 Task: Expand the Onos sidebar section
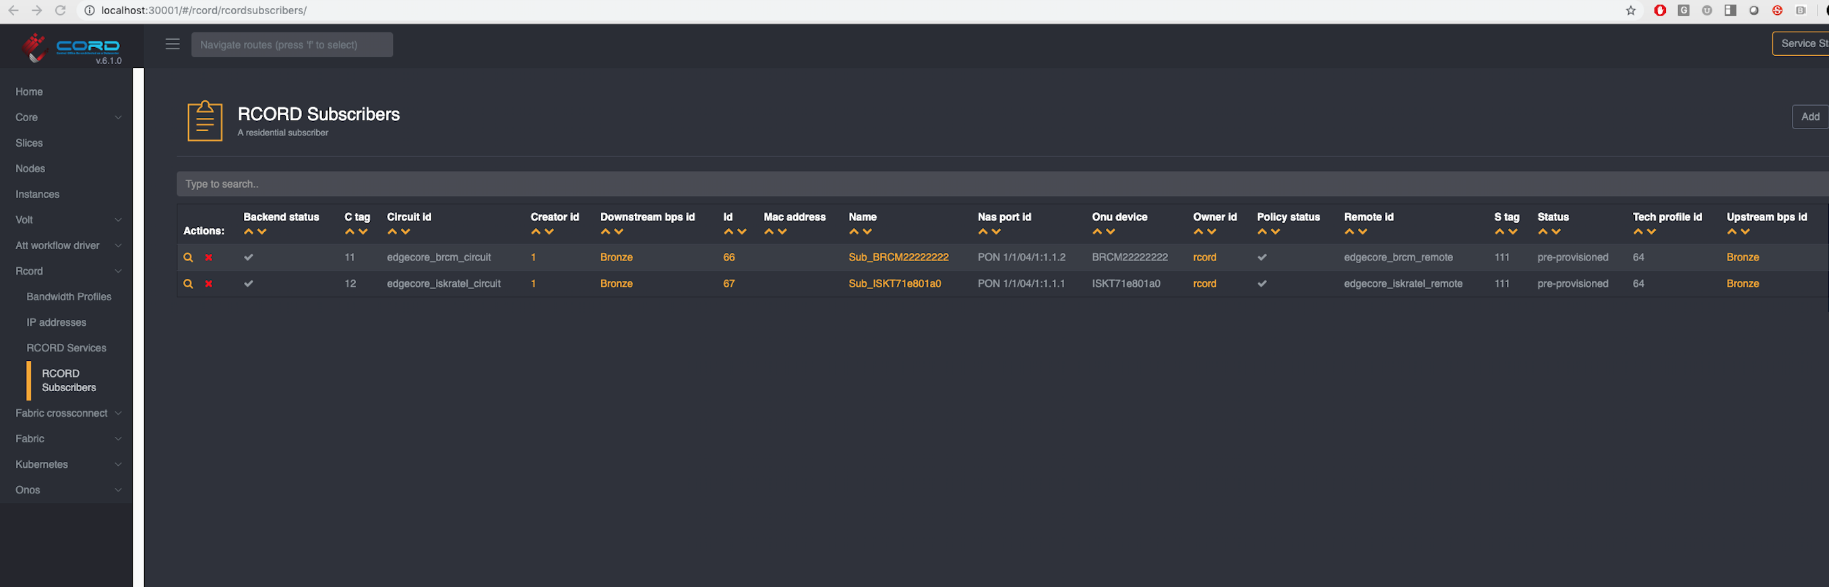[x=67, y=490]
